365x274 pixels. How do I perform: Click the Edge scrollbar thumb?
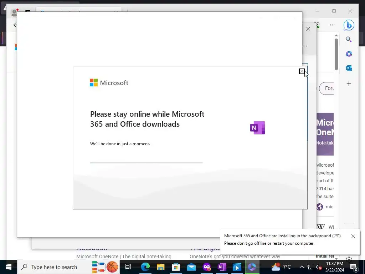pyautogui.click(x=336, y=54)
